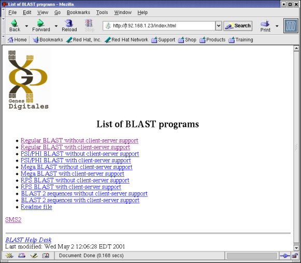Click the BLAST Help Desk link
301x263 pixels.
tap(28, 240)
